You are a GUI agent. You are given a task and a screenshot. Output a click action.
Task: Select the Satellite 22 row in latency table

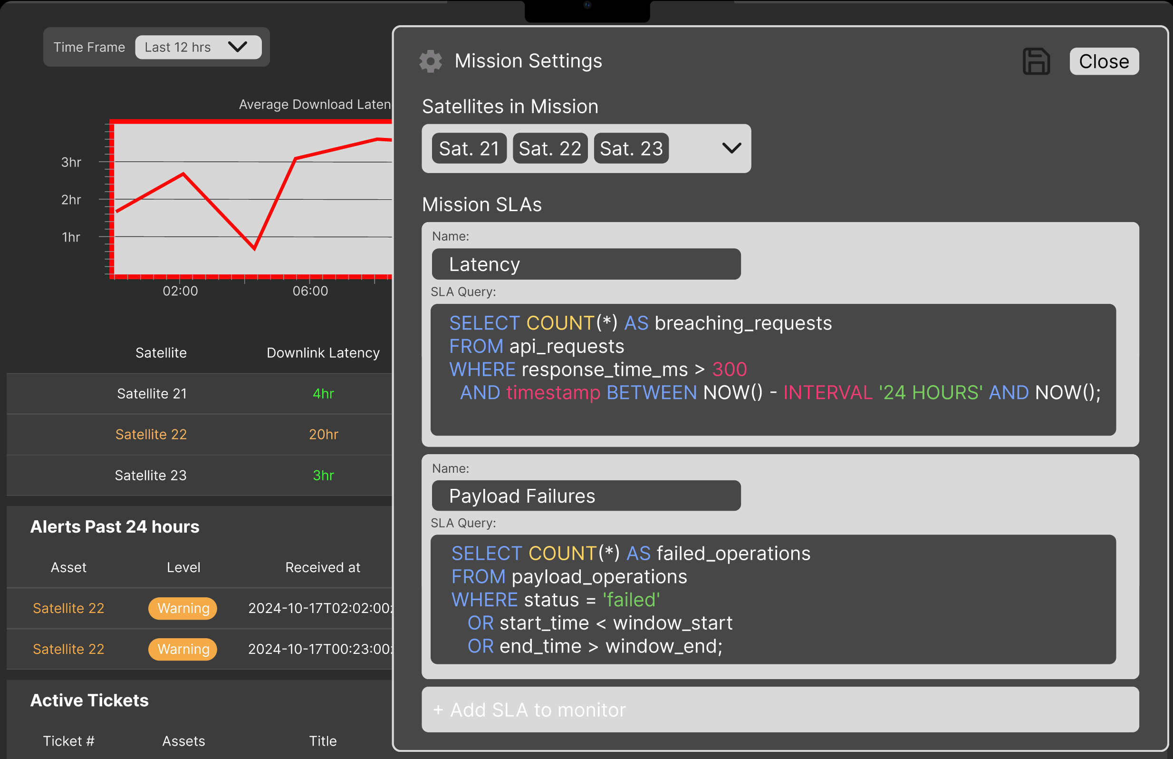(151, 434)
